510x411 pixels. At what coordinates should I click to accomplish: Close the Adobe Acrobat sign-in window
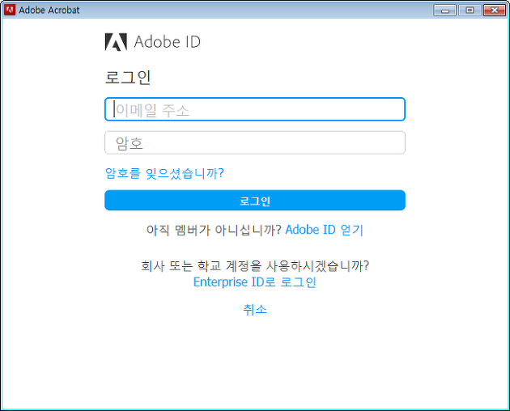[x=495, y=11]
